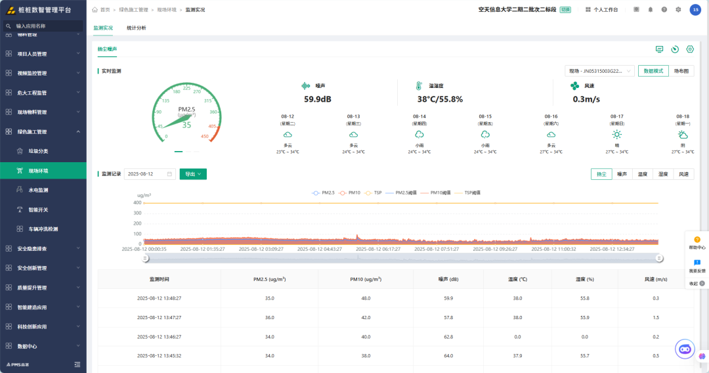Switch to 统计分析 tab
The height and width of the screenshot is (373, 709).
[x=136, y=28]
